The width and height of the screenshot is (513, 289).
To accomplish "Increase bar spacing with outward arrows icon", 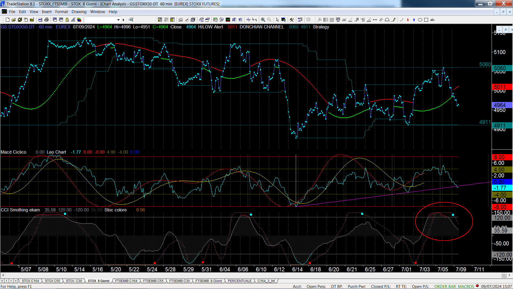I will point(255,20).
